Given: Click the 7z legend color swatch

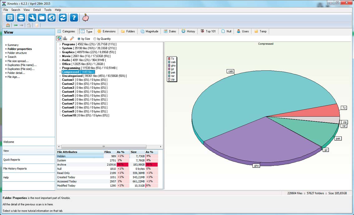Looking at the screenshot, I should coord(169,59).
